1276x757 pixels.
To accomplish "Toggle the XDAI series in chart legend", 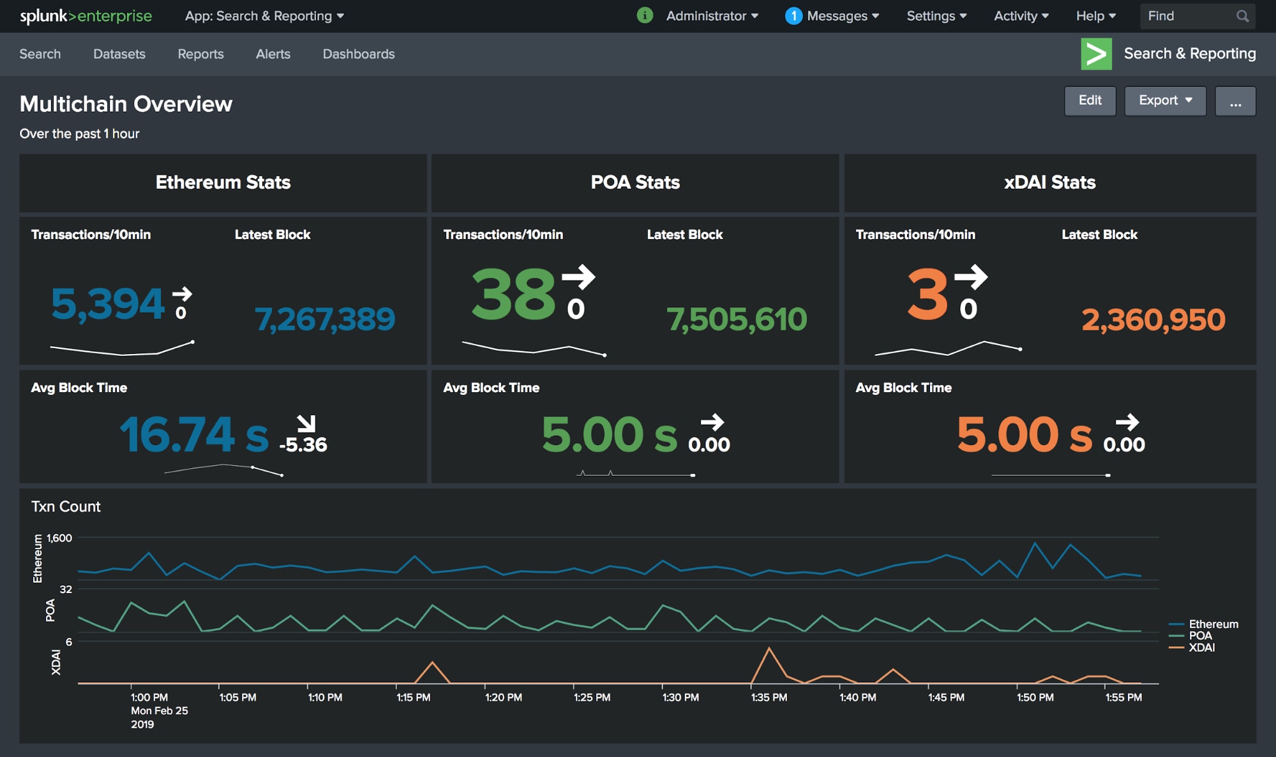I will click(1192, 647).
